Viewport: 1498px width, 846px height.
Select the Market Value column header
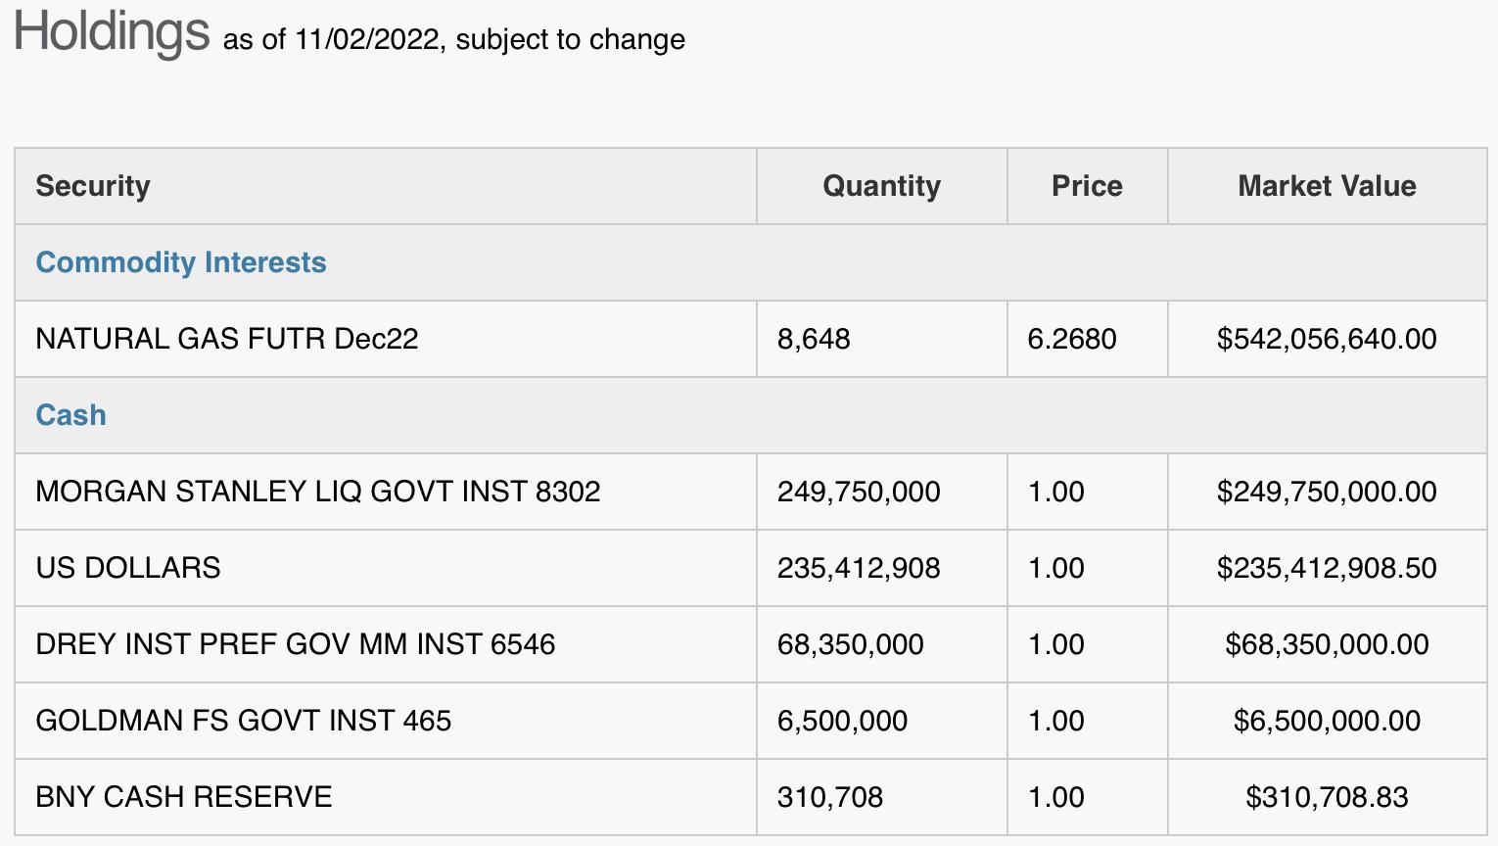click(1327, 186)
